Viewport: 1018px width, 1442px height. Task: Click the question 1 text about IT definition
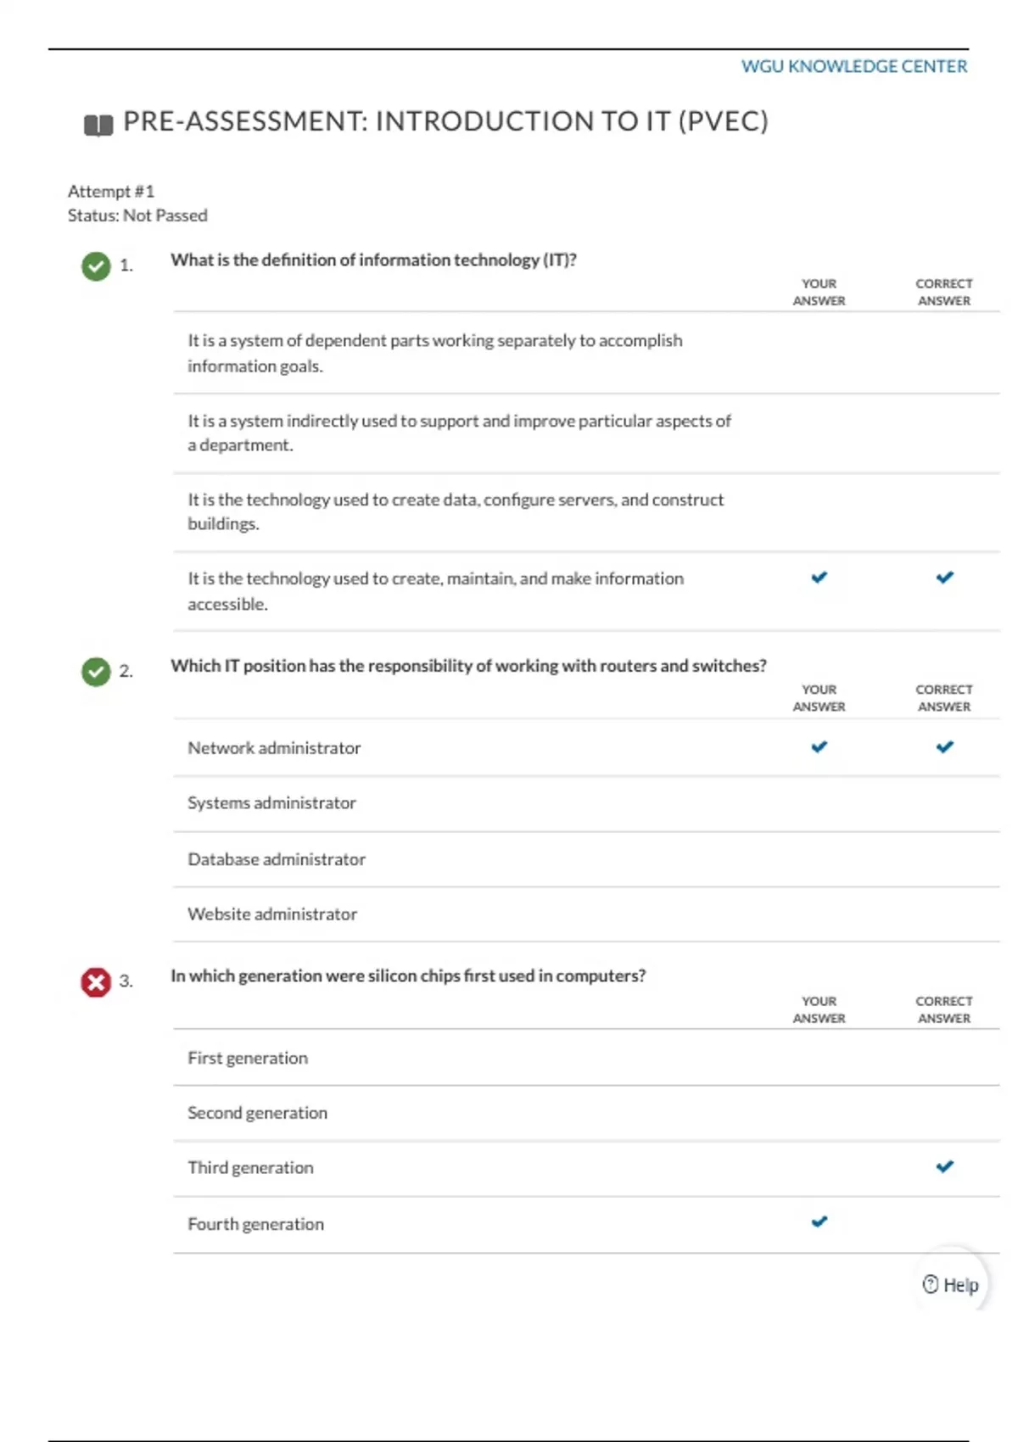[373, 260]
